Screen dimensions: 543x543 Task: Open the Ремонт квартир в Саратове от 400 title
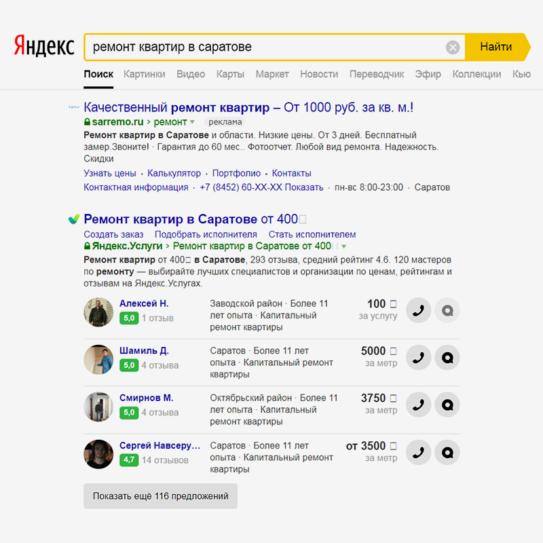point(195,219)
